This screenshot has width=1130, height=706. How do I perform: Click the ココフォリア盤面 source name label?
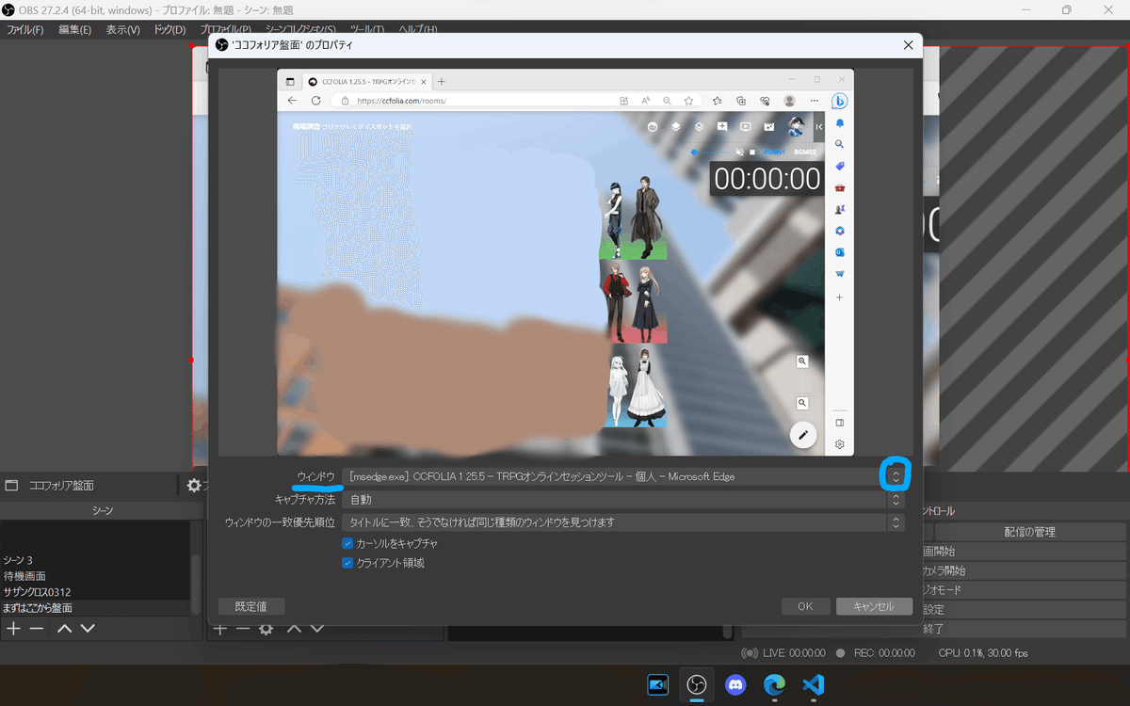pyautogui.click(x=61, y=486)
